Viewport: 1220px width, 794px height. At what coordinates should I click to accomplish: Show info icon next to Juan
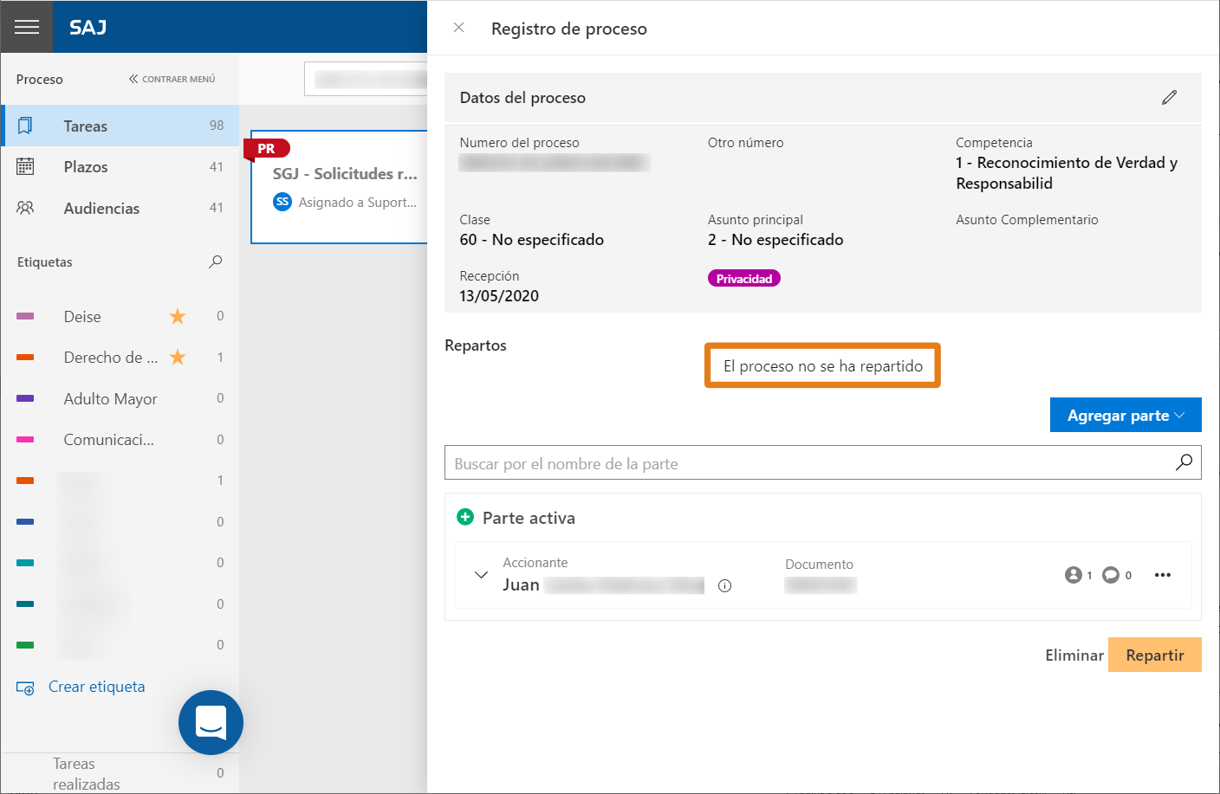tap(725, 586)
